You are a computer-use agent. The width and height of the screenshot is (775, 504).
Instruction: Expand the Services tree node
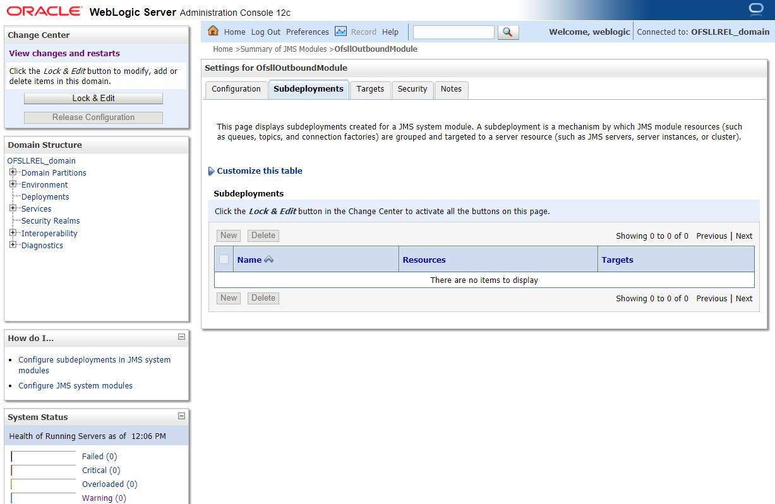[x=13, y=208]
